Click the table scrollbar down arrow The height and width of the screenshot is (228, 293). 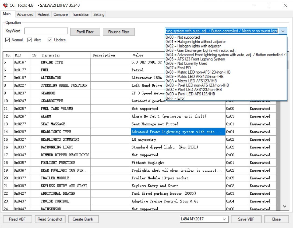point(285,206)
